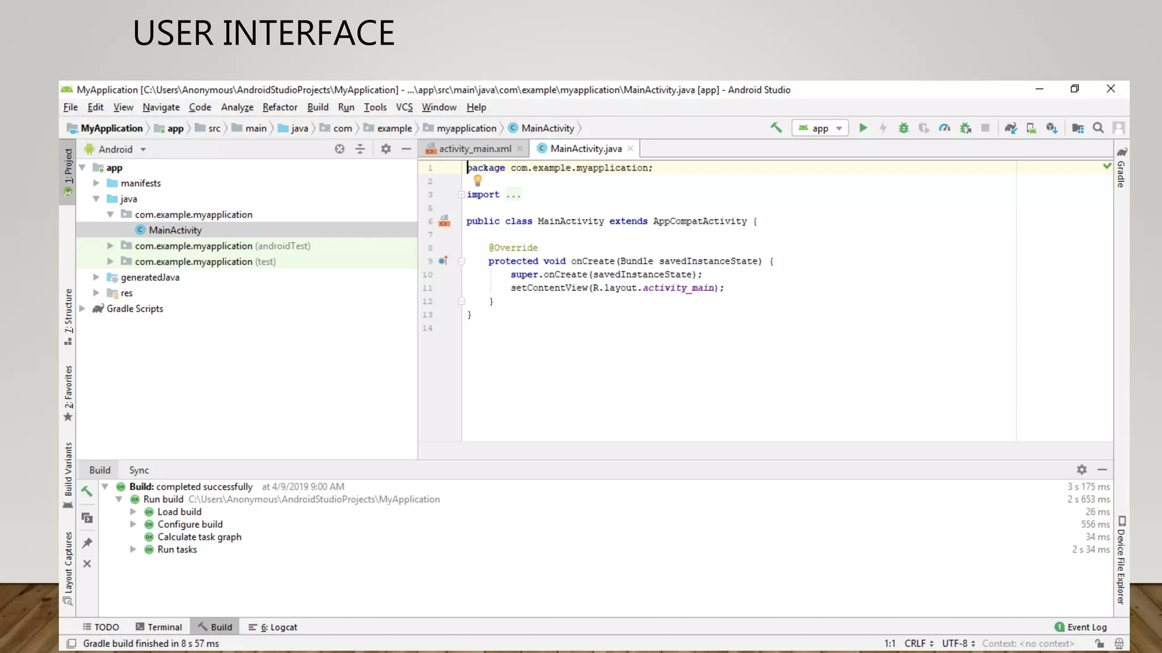The image size is (1162, 653).
Task: Expand Gradle Scripts node
Action: (82, 308)
